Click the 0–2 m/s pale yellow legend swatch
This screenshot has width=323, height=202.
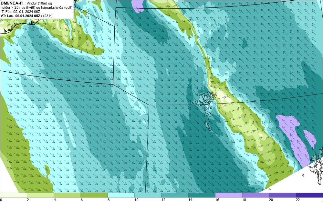tap(14, 195)
